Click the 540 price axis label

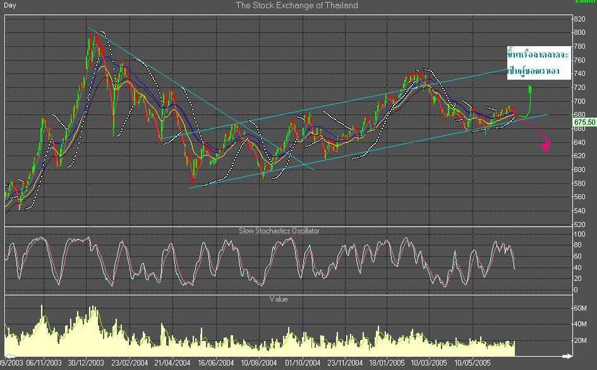579,211
